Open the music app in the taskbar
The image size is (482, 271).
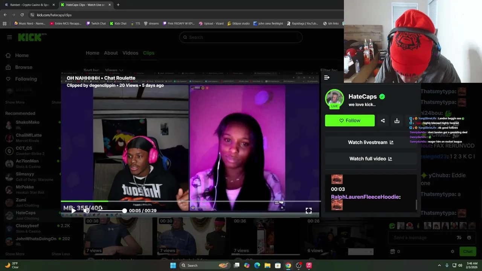tap(309, 265)
